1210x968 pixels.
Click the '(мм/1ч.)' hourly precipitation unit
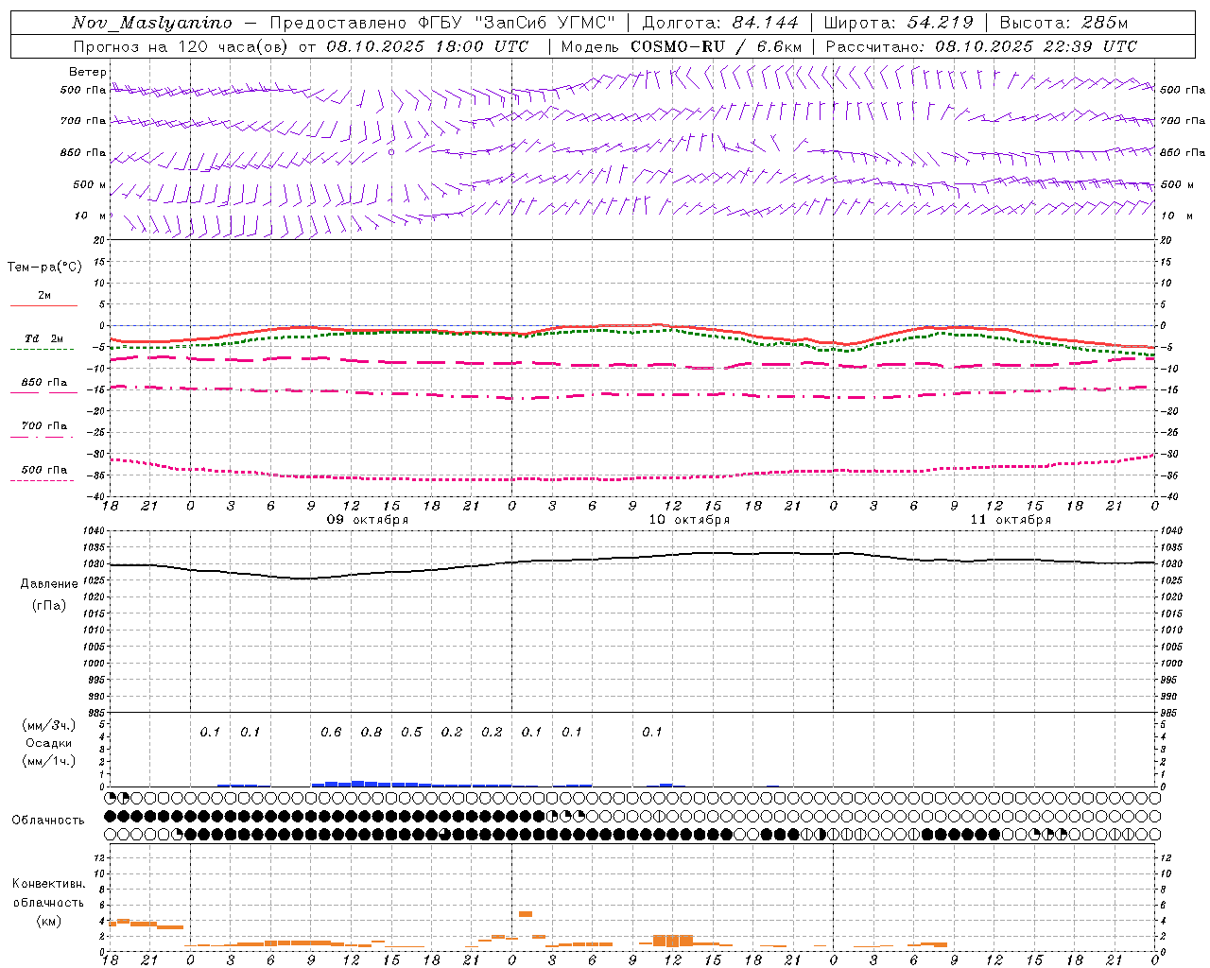coord(49,761)
